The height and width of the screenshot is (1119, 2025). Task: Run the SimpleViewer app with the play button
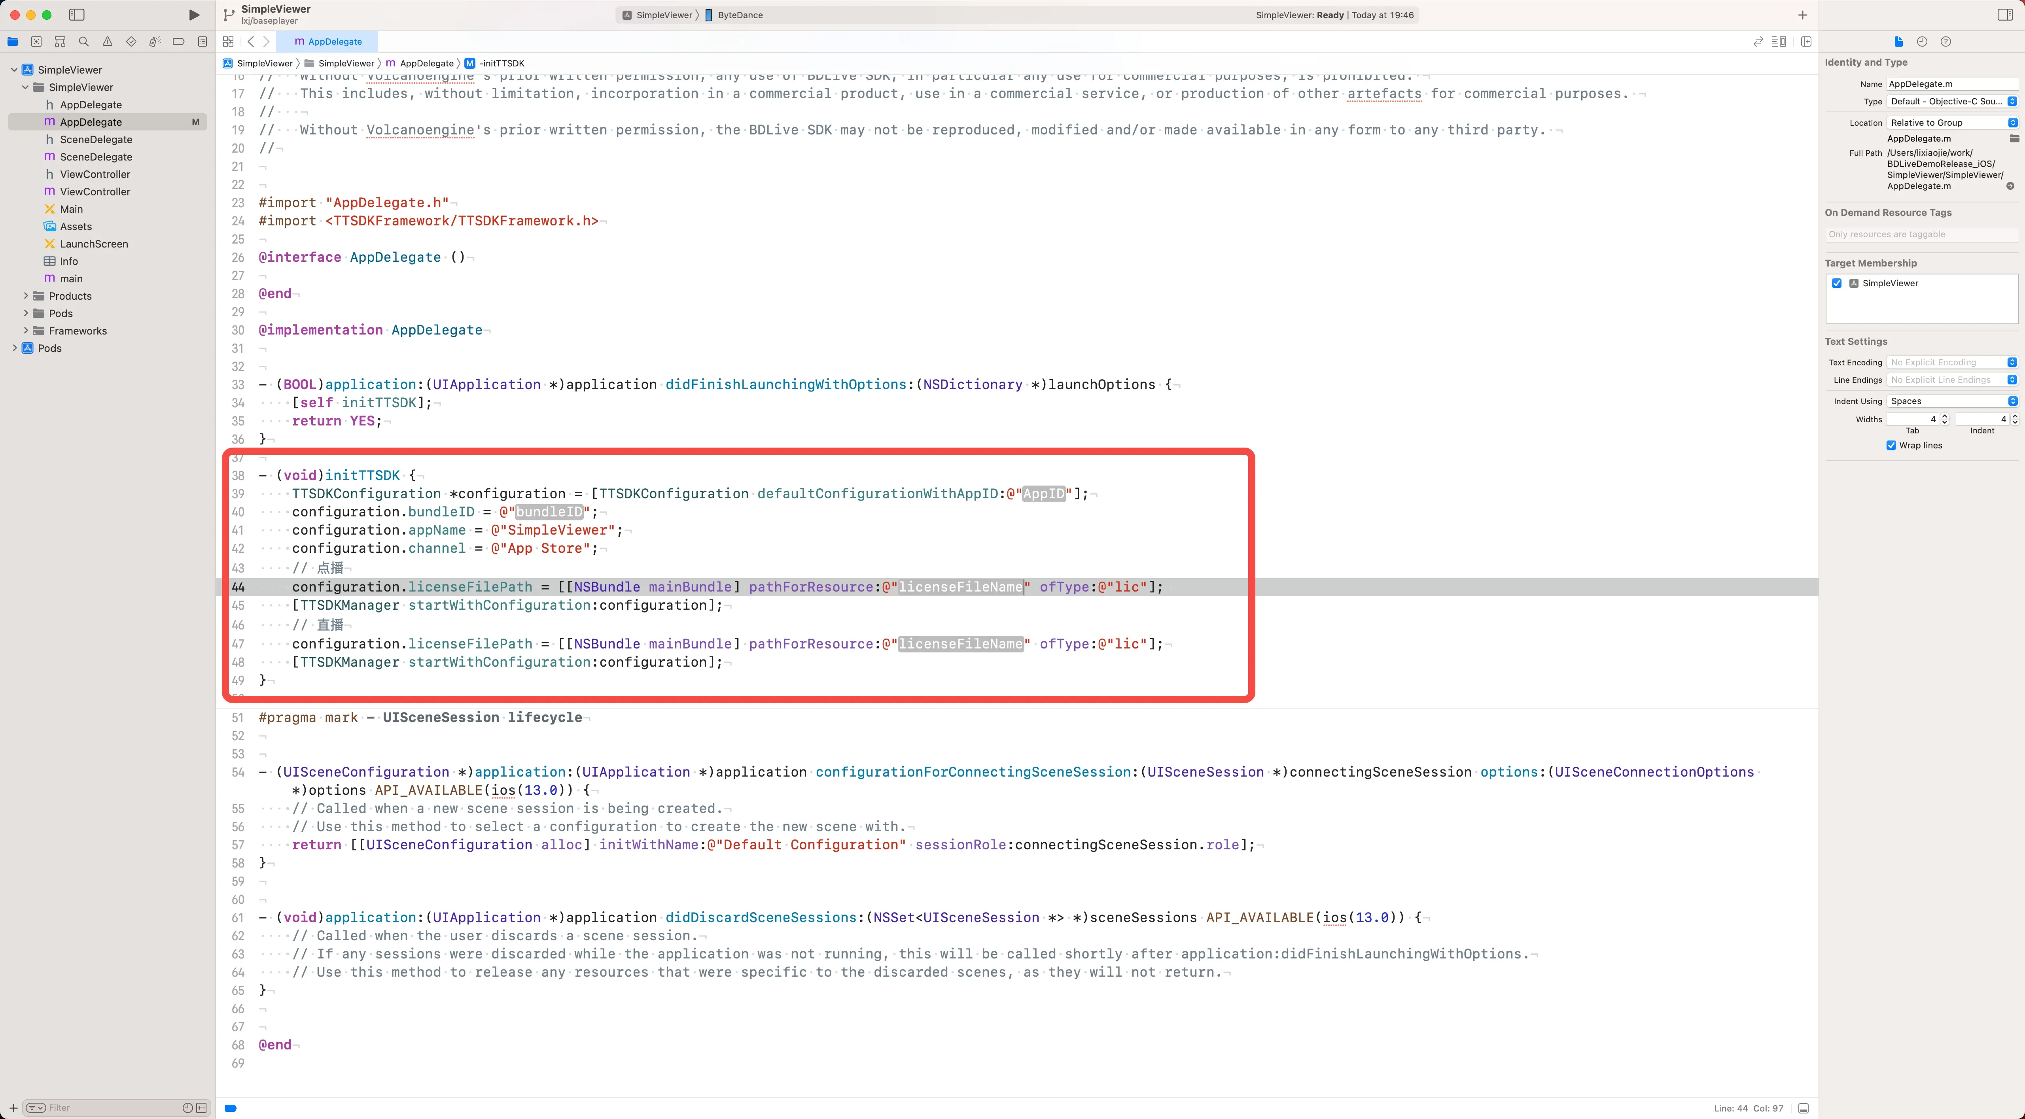pyautogui.click(x=194, y=15)
